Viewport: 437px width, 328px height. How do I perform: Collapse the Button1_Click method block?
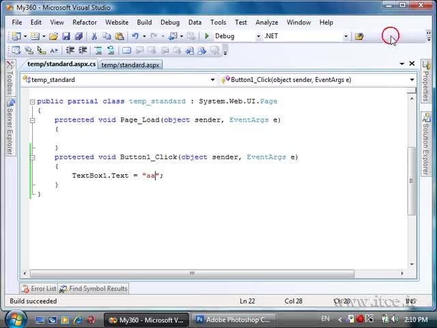tap(32, 158)
